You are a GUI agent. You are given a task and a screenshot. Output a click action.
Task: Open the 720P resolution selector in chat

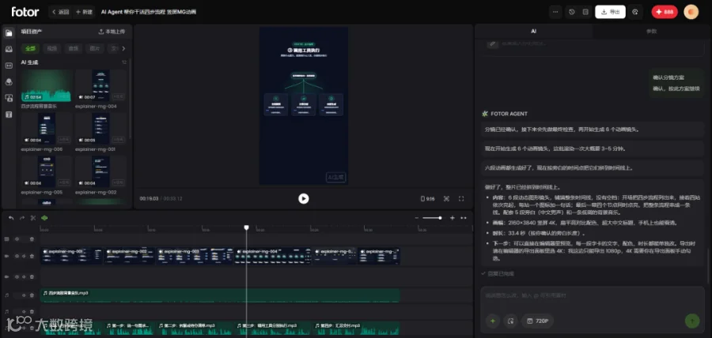click(x=538, y=321)
